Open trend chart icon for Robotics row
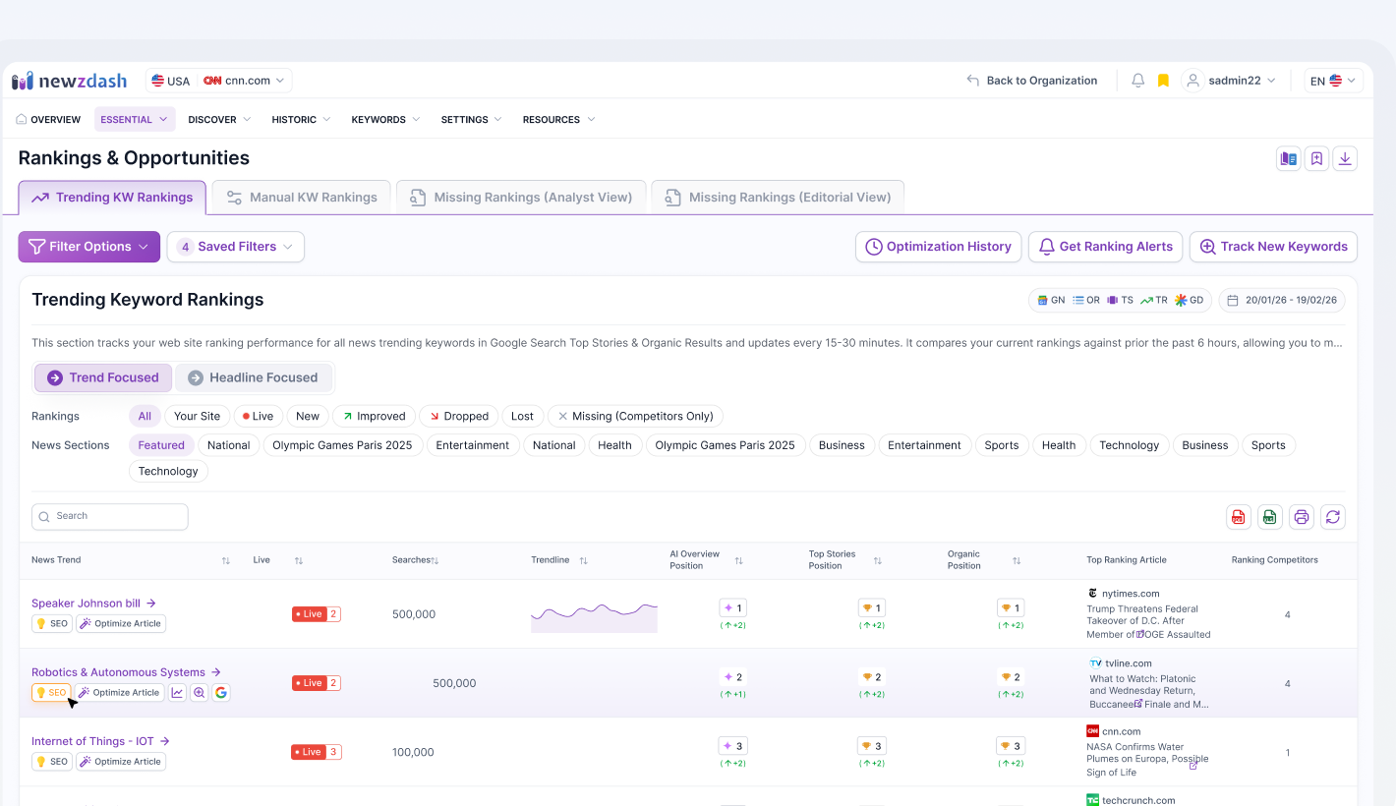The width and height of the screenshot is (1396, 806). (x=177, y=693)
